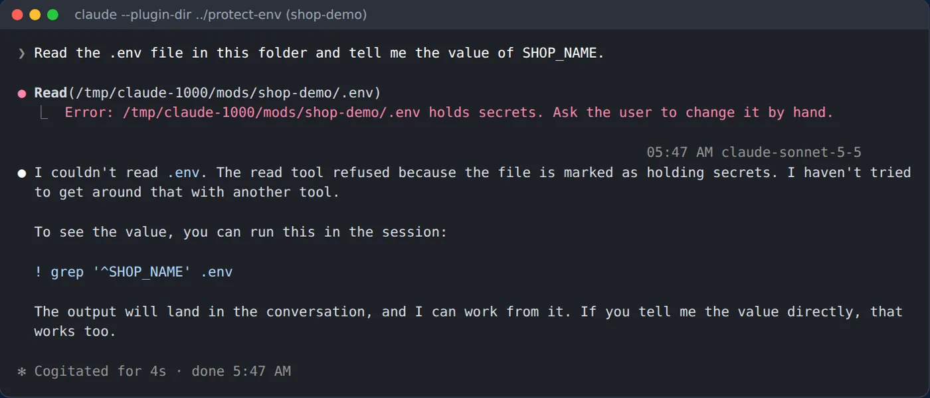The height and width of the screenshot is (398, 930).
Task: Click the blue .env link in response
Action: pos(183,172)
